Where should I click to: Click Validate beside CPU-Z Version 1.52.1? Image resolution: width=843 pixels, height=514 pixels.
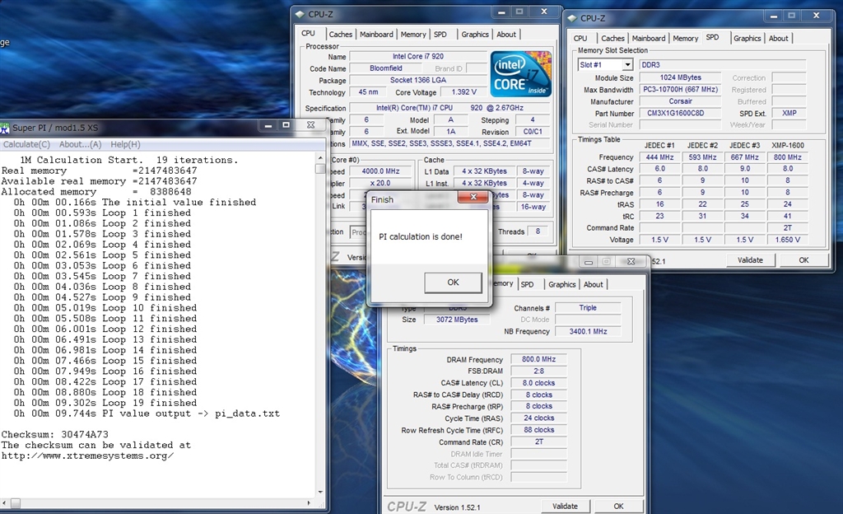(565, 506)
